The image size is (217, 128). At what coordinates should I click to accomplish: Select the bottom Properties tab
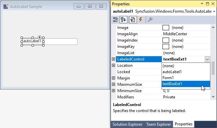pos(183,124)
